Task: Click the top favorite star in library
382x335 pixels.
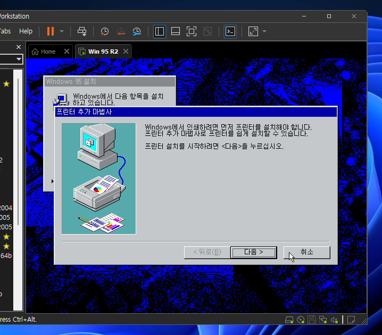Action: pyautogui.click(x=6, y=84)
